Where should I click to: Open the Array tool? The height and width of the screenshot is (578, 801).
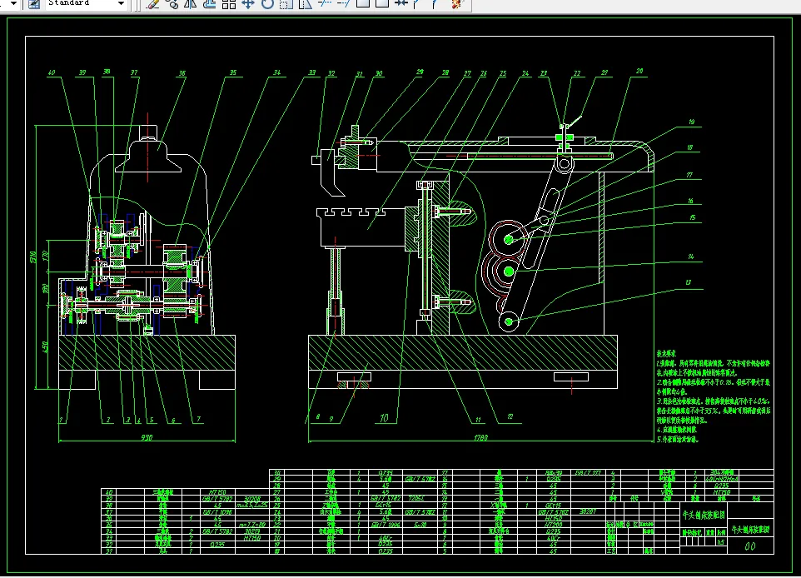click(x=229, y=4)
